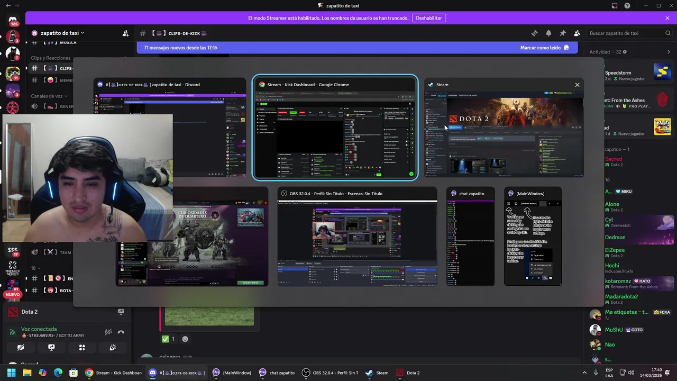Viewport: 677px width, 381px height.
Task: Show pinned messages pin icon
Action: tap(563, 33)
